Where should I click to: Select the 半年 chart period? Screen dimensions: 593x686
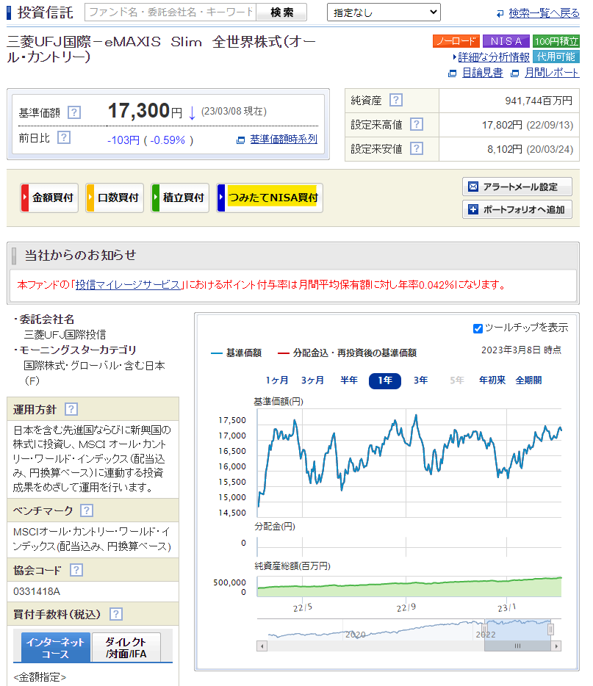pos(349,380)
